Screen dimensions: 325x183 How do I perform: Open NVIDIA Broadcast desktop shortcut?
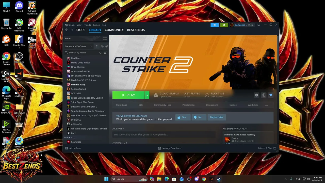coord(6,127)
